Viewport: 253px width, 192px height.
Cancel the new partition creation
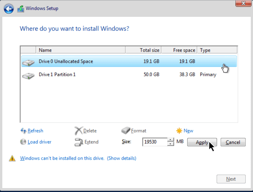pyautogui.click(x=233, y=142)
